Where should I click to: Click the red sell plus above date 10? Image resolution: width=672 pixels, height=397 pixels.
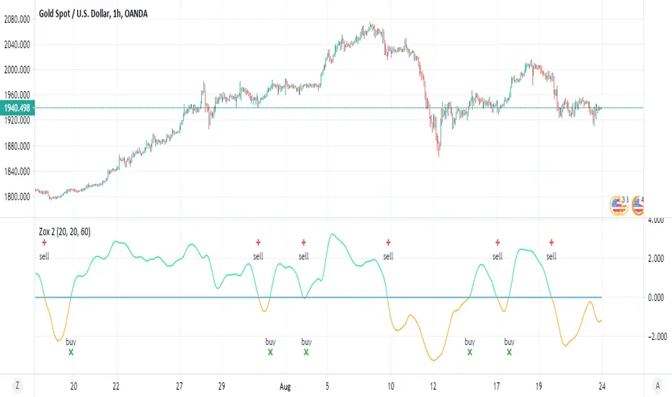tap(388, 243)
